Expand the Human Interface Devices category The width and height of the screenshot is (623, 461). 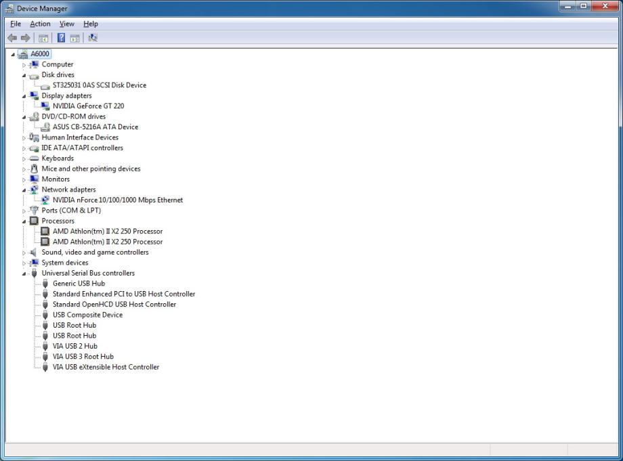24,138
